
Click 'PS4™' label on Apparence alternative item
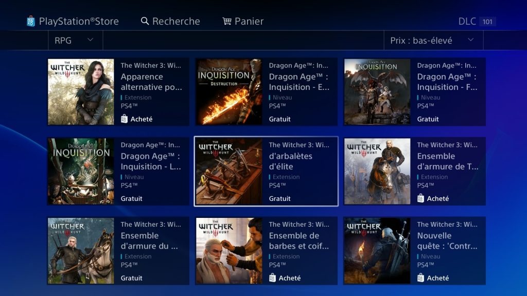[129, 106]
